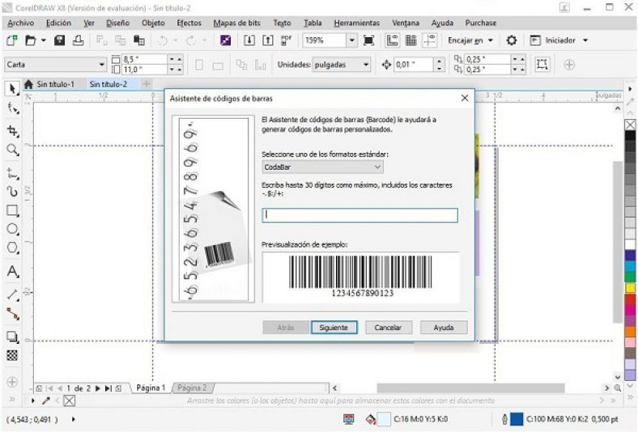Click the Print icon
Image resolution: width=638 pixels, height=432 pixels.
tap(78, 40)
